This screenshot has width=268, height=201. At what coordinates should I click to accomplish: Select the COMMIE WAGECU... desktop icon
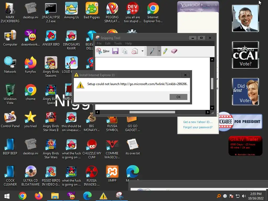tap(112, 149)
